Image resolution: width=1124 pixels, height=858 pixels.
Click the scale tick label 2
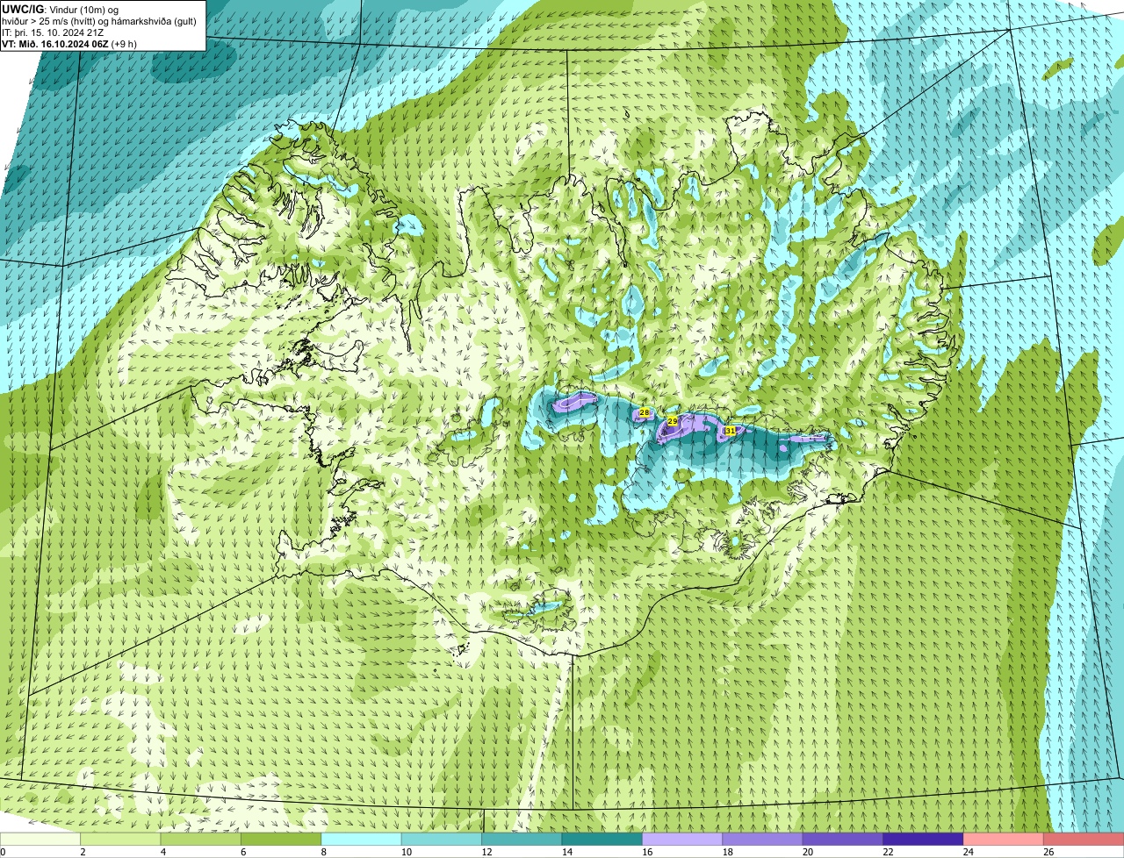(x=83, y=852)
